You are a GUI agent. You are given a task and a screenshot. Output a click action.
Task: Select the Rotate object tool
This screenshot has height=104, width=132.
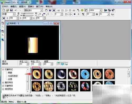pyautogui.click(x=50, y=10)
